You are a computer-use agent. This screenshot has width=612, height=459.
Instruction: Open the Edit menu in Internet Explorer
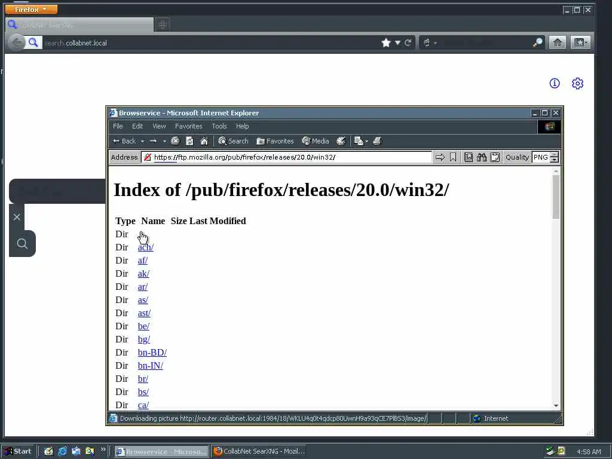point(137,127)
